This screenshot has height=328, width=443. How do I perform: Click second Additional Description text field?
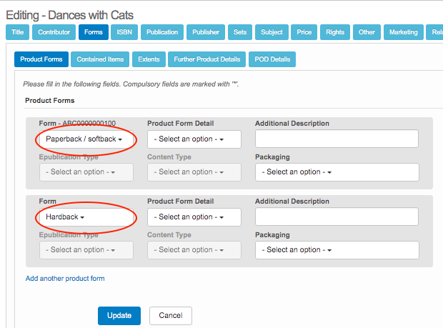[x=336, y=217]
